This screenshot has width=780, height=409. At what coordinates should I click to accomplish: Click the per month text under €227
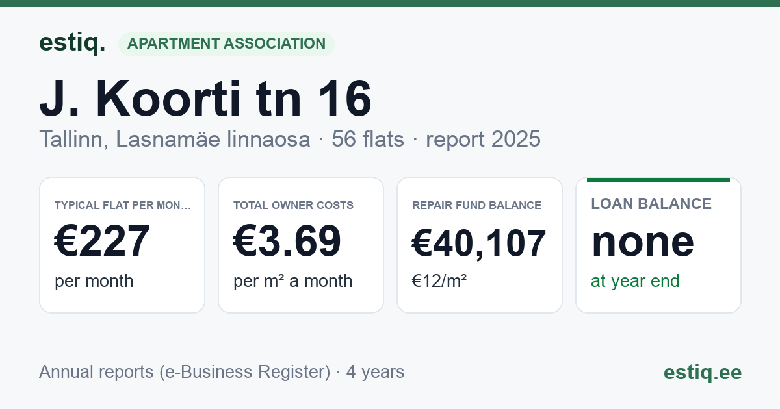94,281
